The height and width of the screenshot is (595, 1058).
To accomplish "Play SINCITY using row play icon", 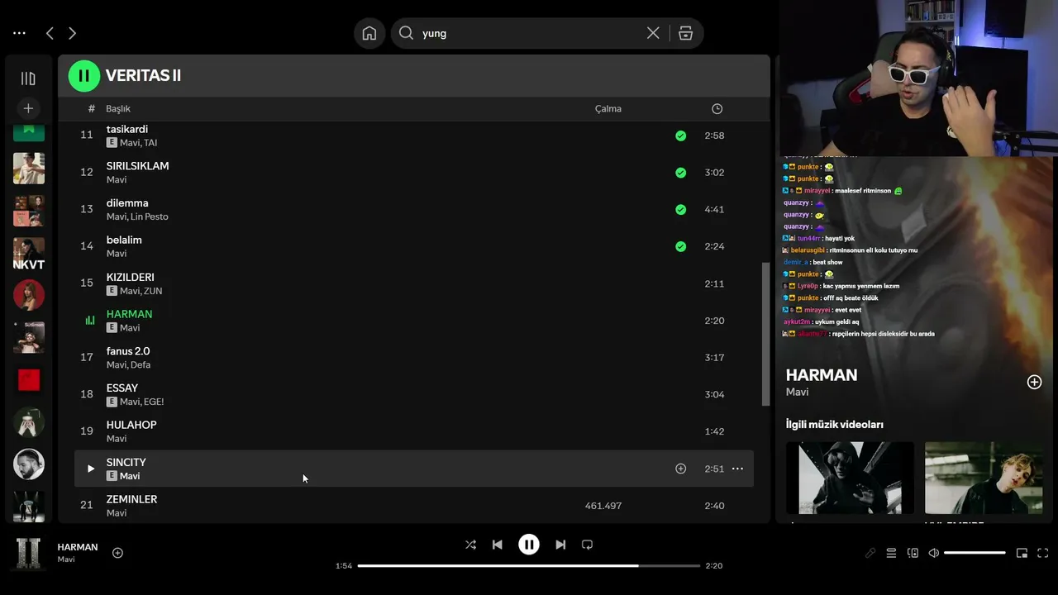I will 90,469.
